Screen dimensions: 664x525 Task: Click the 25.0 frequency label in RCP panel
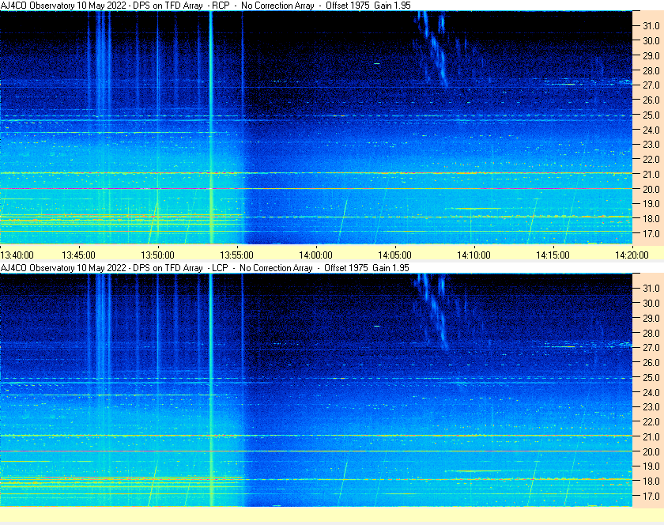(x=651, y=115)
